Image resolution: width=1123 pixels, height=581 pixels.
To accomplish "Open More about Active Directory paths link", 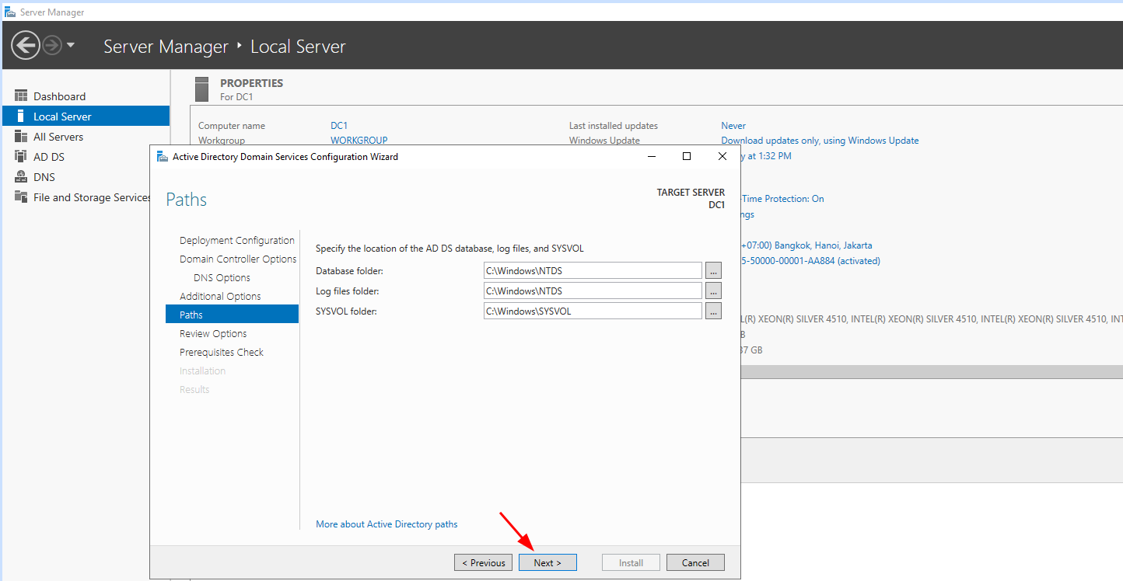I will click(x=387, y=524).
